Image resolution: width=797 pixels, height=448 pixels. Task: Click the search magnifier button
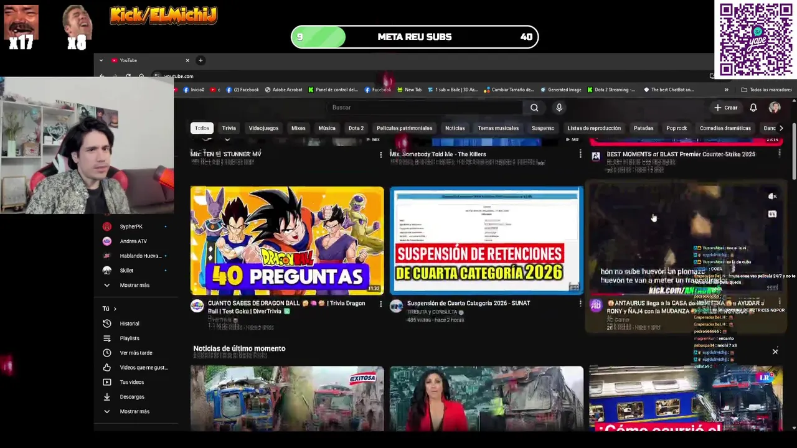point(534,108)
